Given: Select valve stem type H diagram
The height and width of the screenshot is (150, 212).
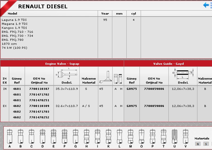Looking at the screenshot, I should coord(86,137).
